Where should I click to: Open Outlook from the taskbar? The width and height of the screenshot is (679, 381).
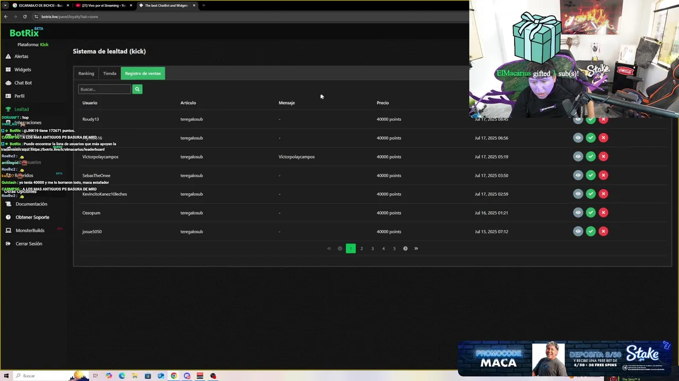tap(161, 376)
